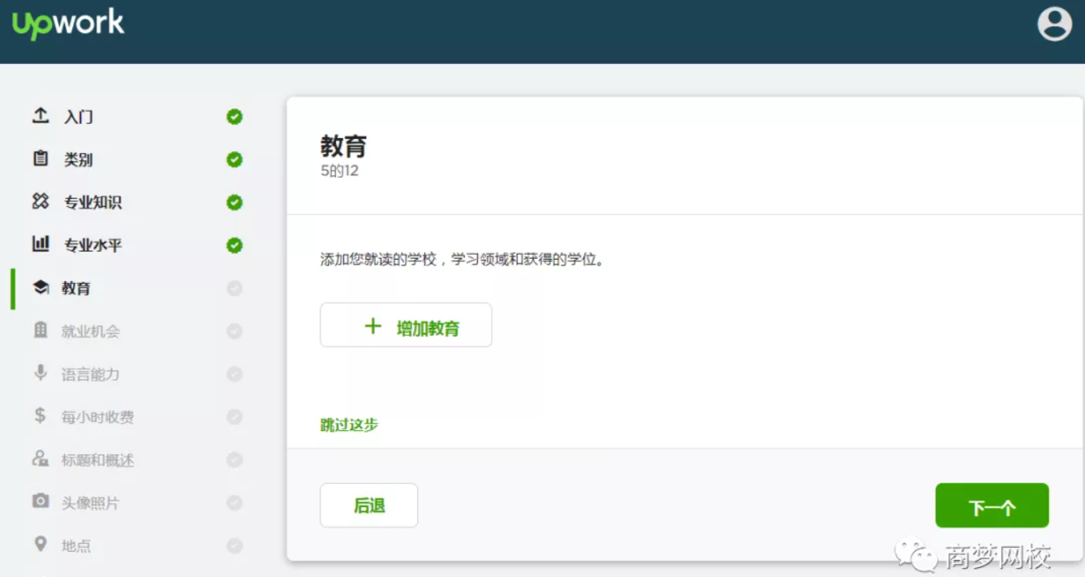The height and width of the screenshot is (577, 1085).
Task: Open the 地点 step
Action: tap(76, 545)
